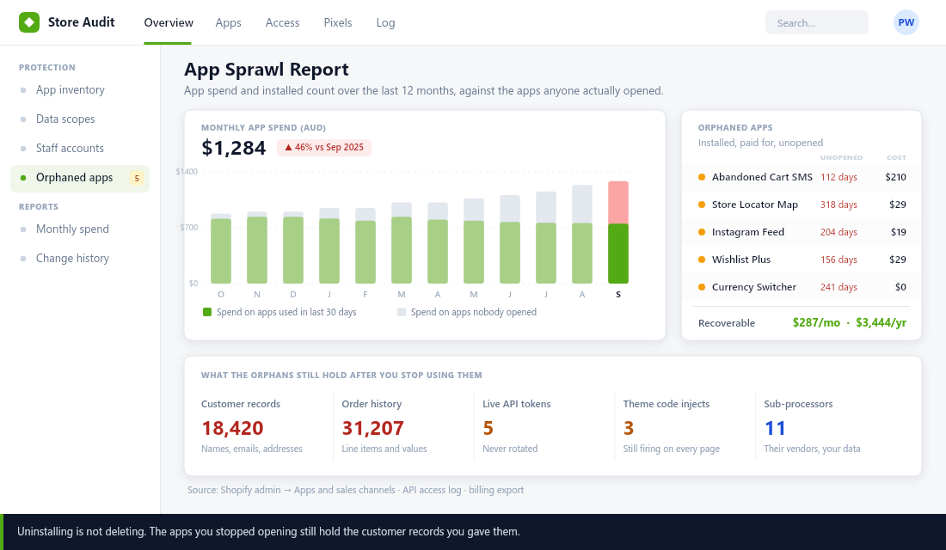This screenshot has height=550, width=946.
Task: Open Staff accounts page
Action: (80, 149)
